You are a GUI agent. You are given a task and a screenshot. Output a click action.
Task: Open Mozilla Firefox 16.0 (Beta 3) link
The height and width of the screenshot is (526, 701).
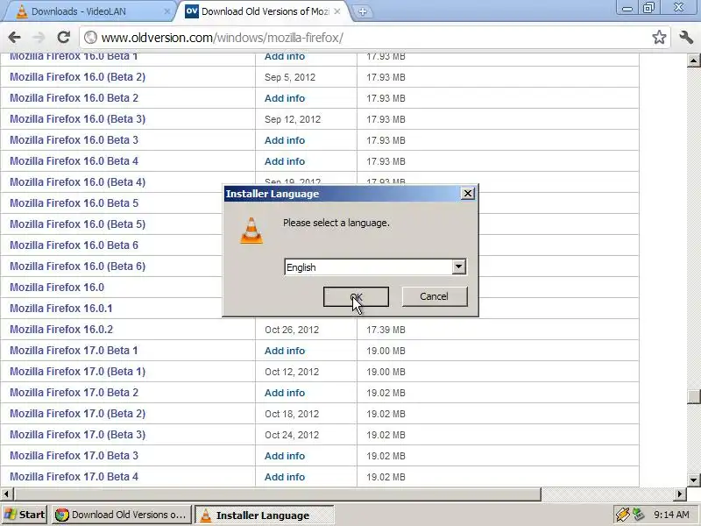pos(77,119)
